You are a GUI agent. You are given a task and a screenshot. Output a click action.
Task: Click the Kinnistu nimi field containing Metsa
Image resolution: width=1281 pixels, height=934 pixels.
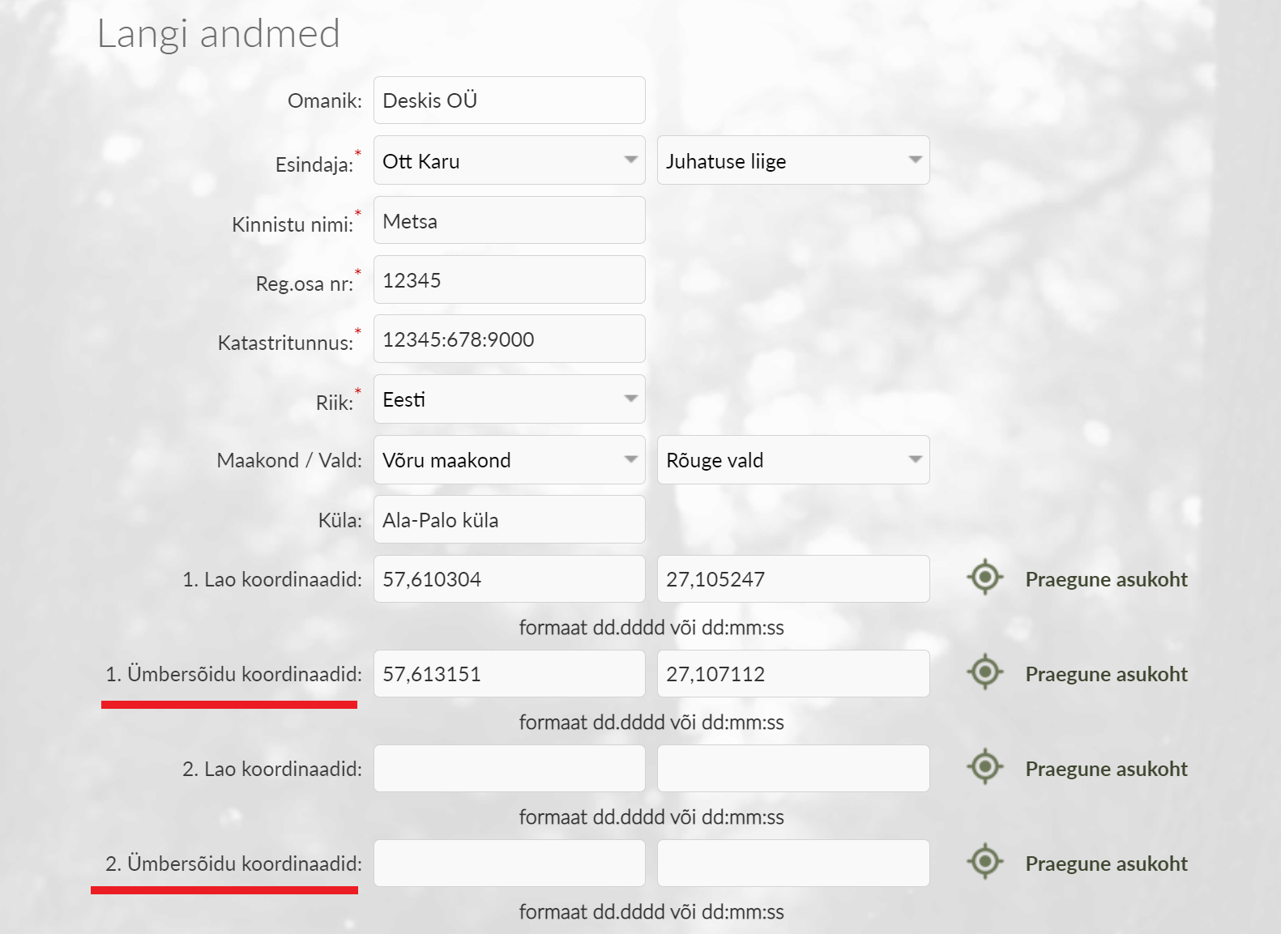pyautogui.click(x=510, y=220)
